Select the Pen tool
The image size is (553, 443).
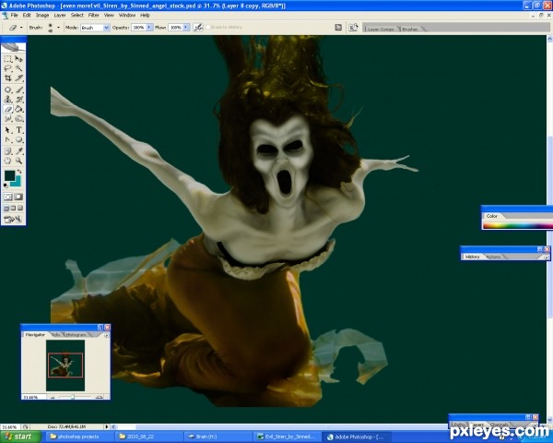pyautogui.click(x=7, y=140)
